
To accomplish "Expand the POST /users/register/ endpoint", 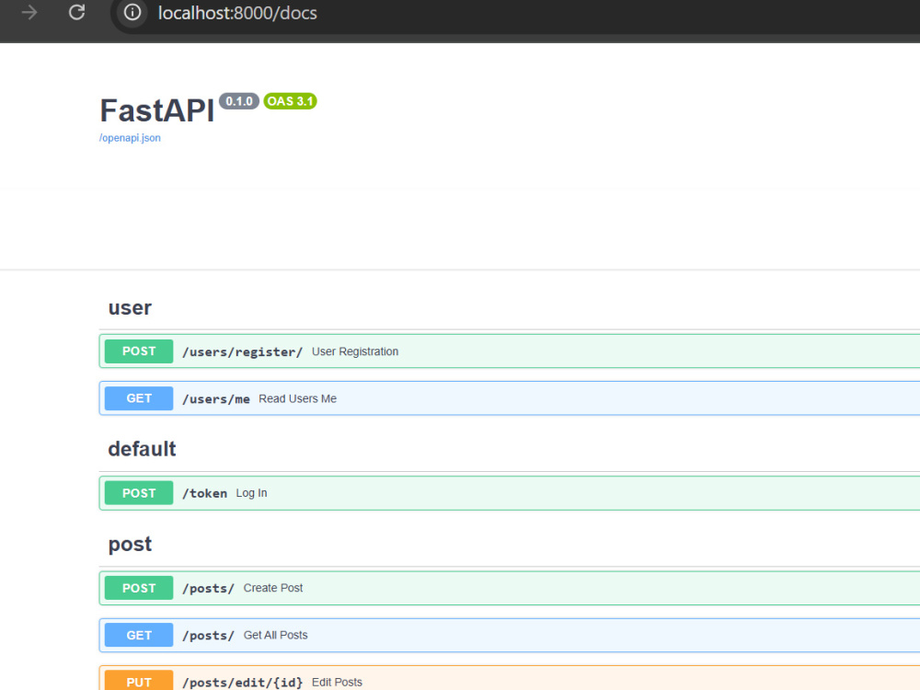I will (x=510, y=351).
